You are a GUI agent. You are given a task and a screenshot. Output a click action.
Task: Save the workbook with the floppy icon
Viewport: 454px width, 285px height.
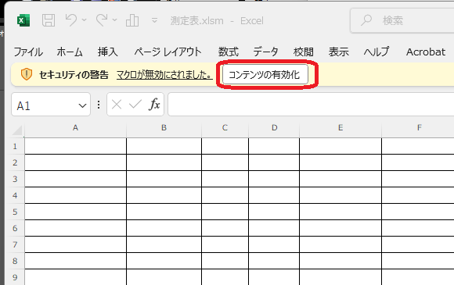tap(49, 20)
